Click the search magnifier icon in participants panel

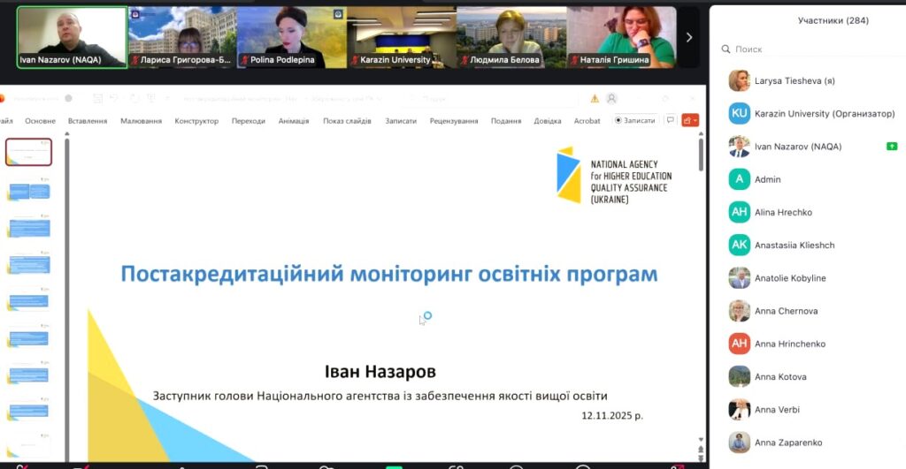[726, 50]
